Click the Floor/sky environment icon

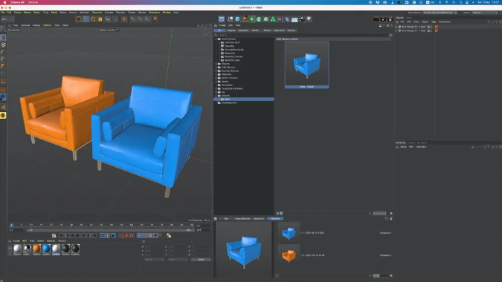click(295, 19)
